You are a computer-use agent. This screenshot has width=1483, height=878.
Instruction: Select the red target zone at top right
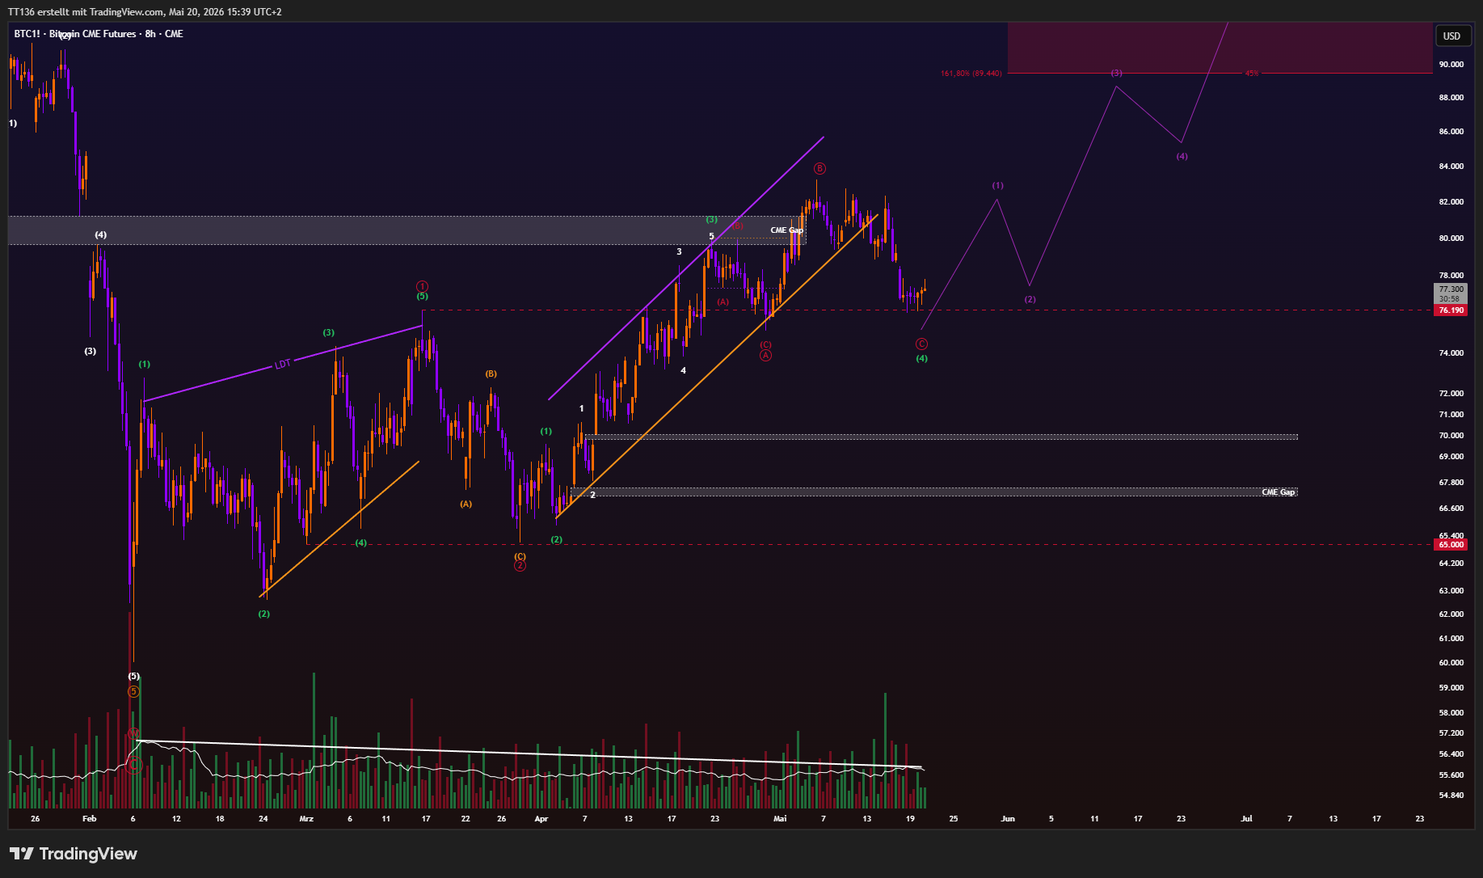click(x=1220, y=48)
